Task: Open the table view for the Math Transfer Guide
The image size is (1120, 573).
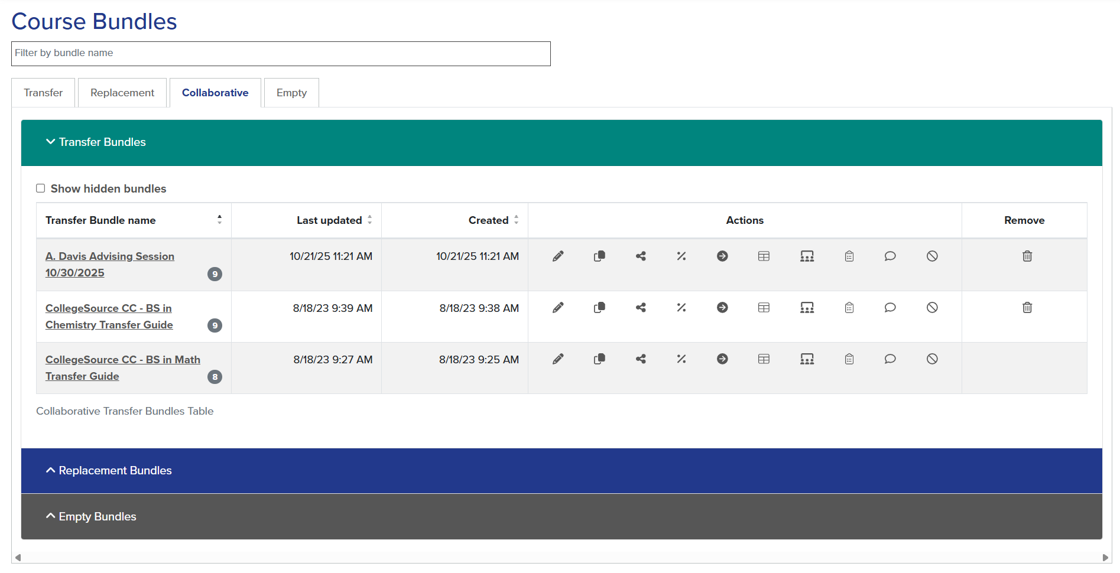Action: pos(764,359)
